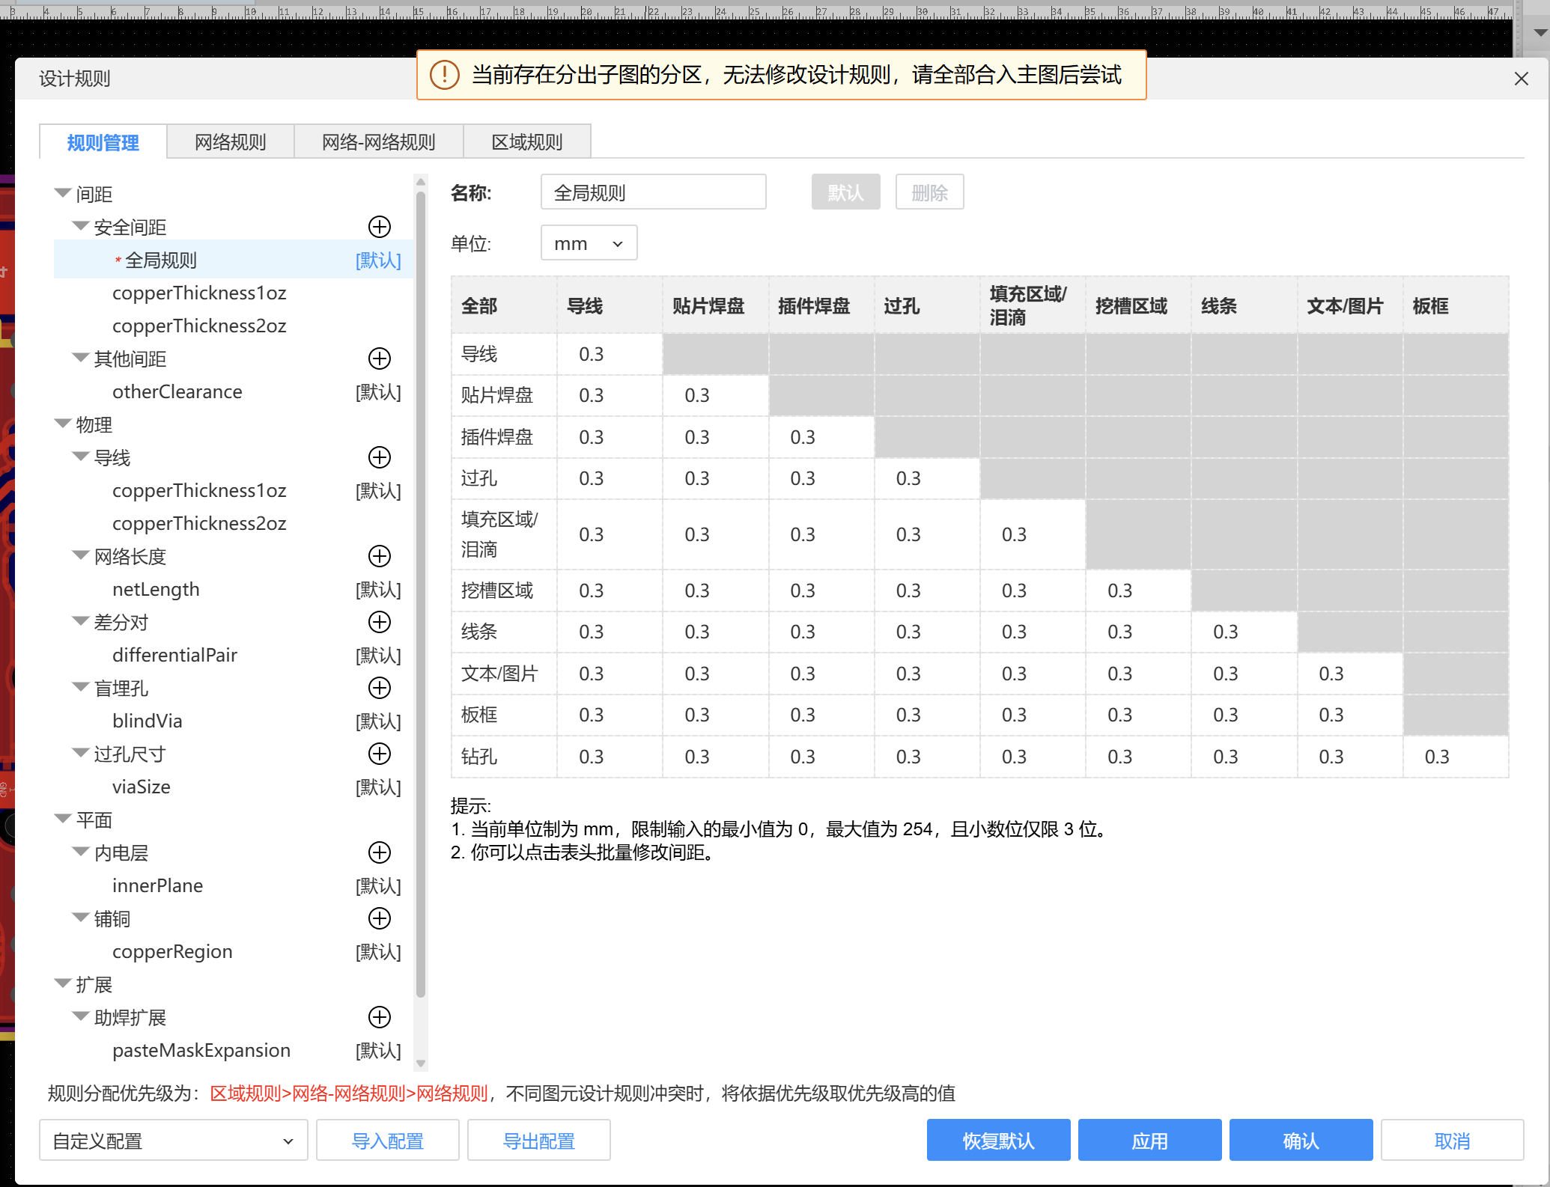Image resolution: width=1550 pixels, height=1187 pixels.
Task: Collapse the 间距 tree category
Action: 63,194
